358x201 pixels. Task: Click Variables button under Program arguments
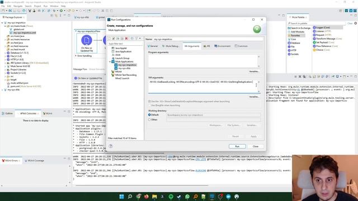tap(254, 71)
